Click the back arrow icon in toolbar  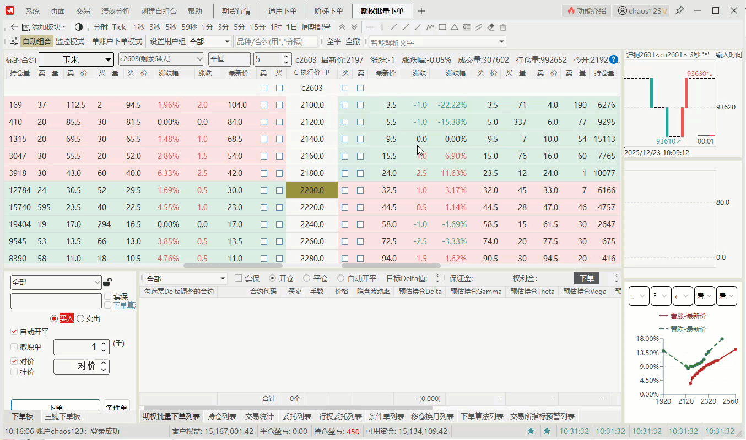point(14,27)
